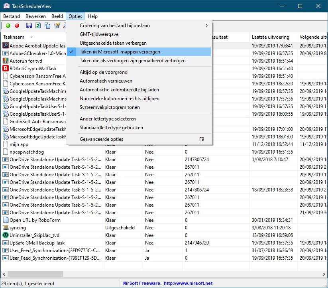Click the Autorun for tvd row icon
Screen dimensions: 328x288
coord(6,61)
